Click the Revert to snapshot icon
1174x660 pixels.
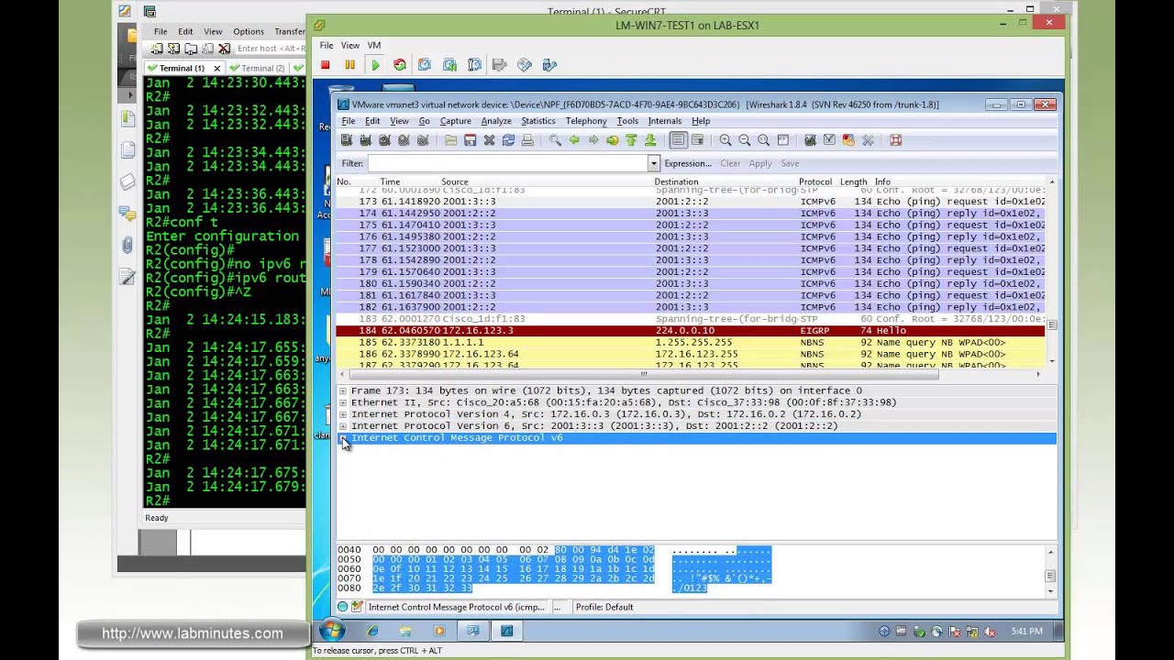[449, 65]
